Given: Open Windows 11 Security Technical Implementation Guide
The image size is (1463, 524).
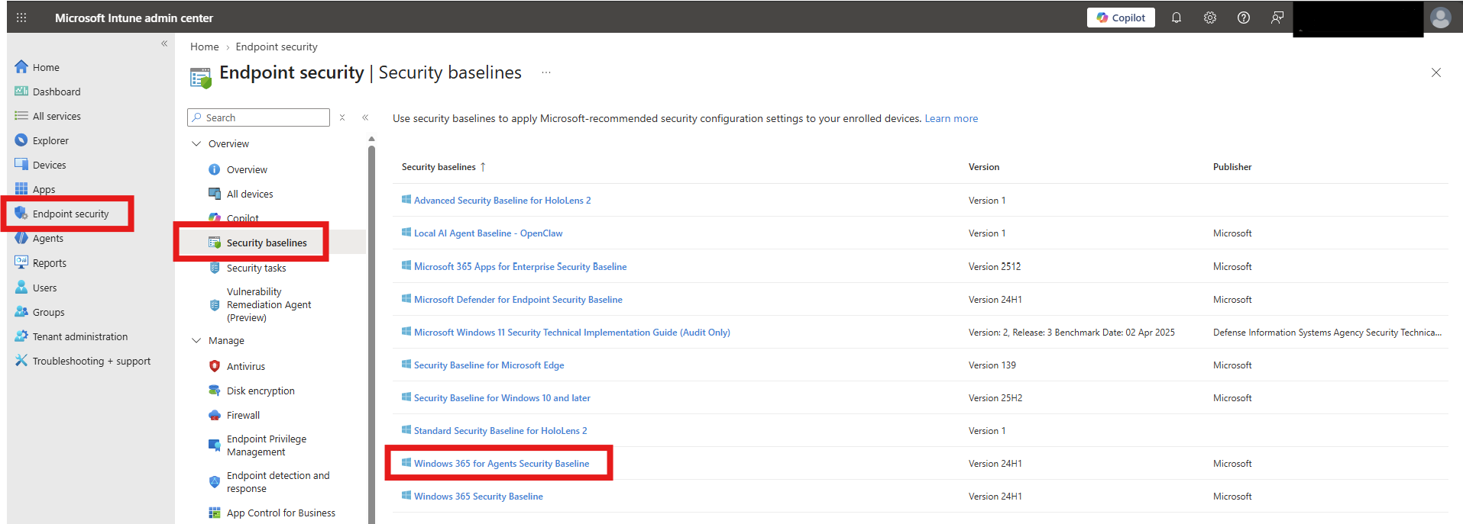Looking at the screenshot, I should [571, 333].
